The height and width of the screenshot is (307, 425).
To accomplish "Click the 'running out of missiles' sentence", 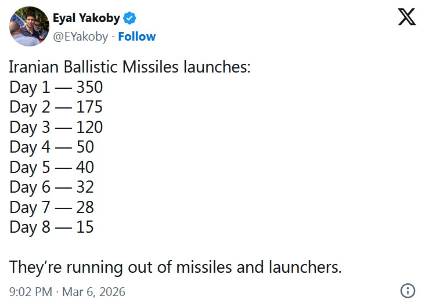I will click(x=175, y=267).
